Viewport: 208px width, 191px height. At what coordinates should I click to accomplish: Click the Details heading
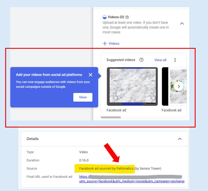pos(33,139)
